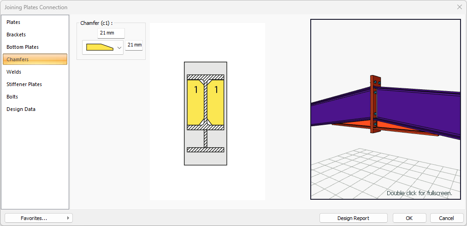This screenshot has width=467, height=226.
Task: Click the I-beam chamfer diagram
Action: coord(206,113)
